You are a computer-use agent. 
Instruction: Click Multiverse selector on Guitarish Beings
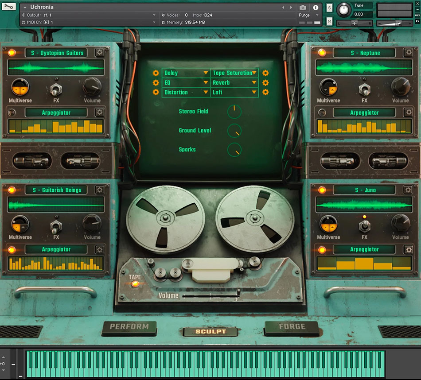tap(20, 224)
